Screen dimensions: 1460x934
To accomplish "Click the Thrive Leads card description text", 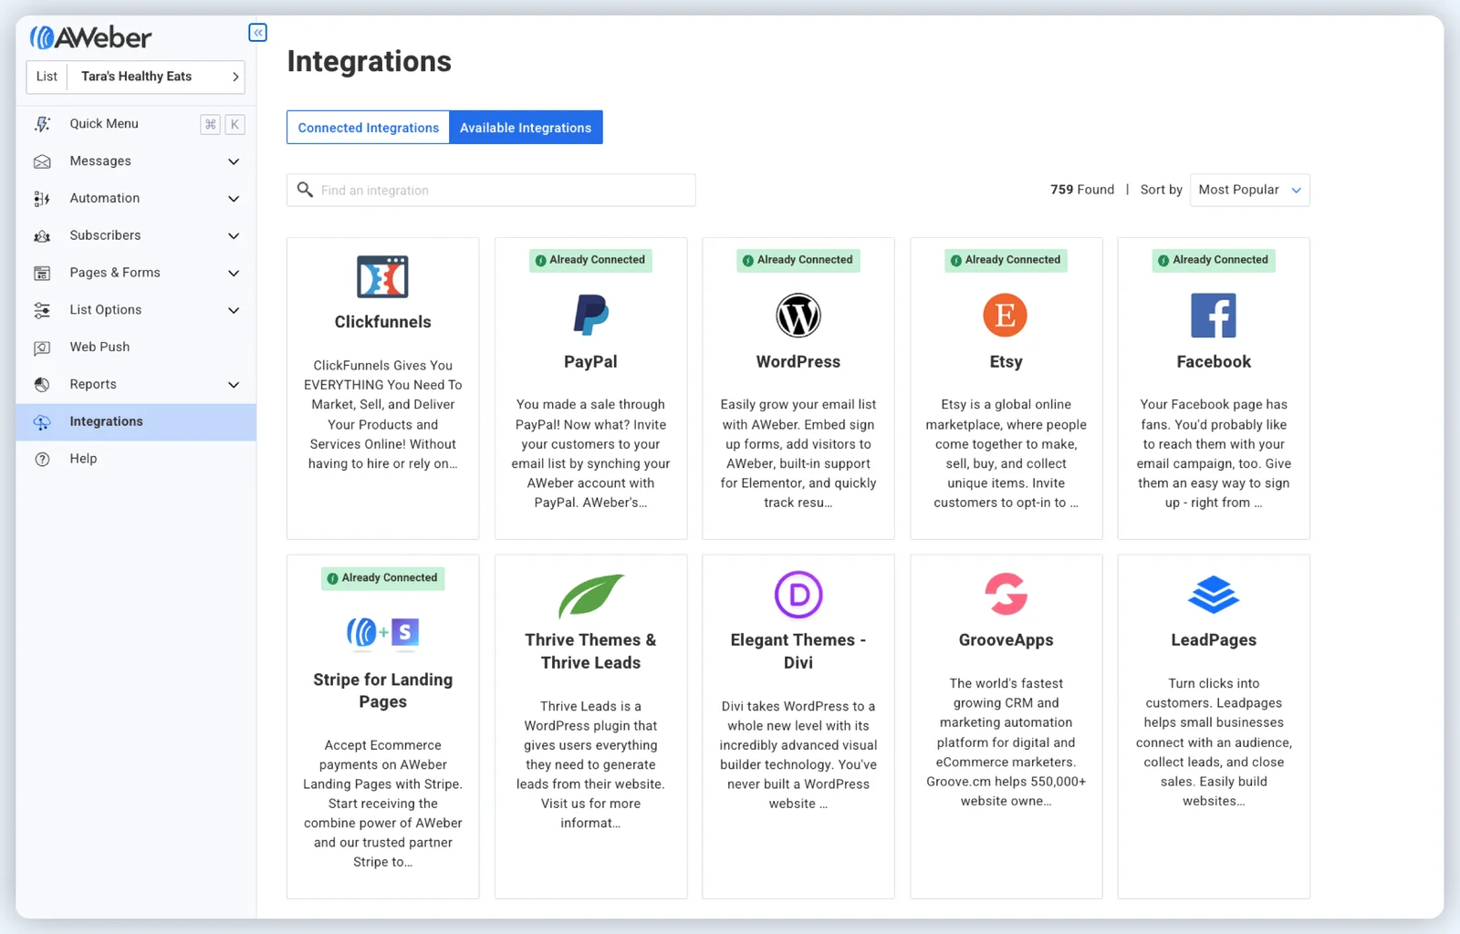I will point(590,764).
